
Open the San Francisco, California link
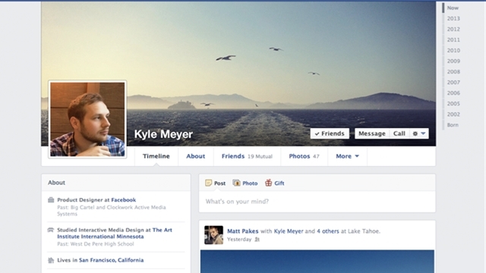point(112,260)
